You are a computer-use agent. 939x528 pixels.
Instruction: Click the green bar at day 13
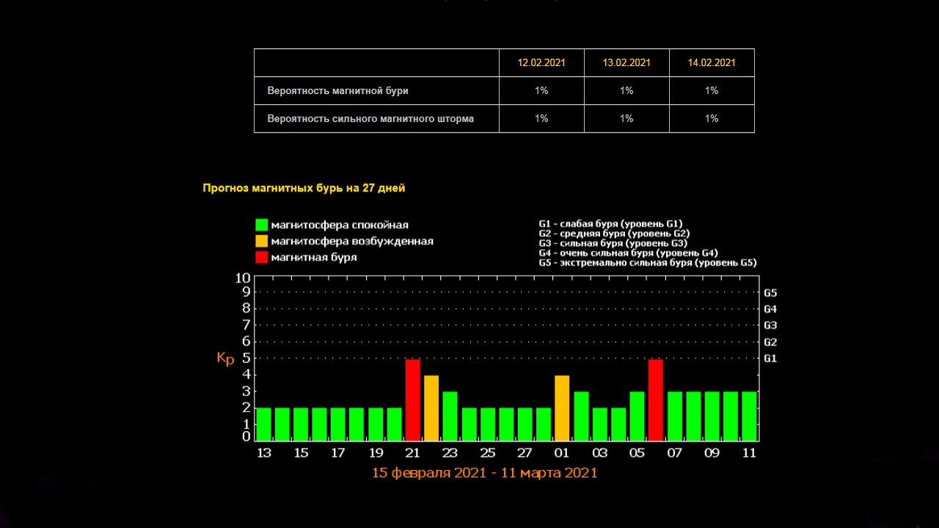[263, 424]
